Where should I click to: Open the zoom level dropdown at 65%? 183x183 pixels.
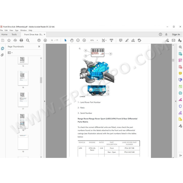97,40
